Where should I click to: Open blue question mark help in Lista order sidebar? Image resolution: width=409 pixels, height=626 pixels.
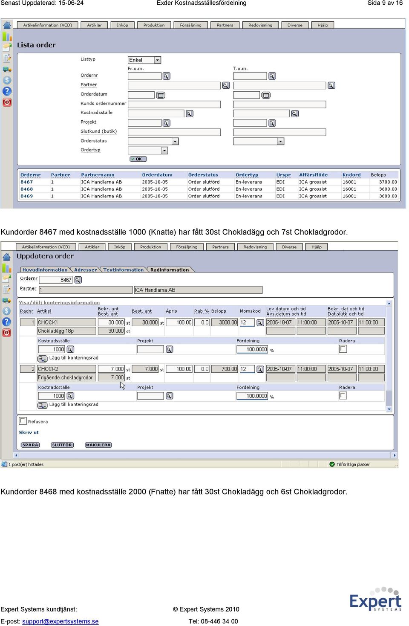[7, 91]
